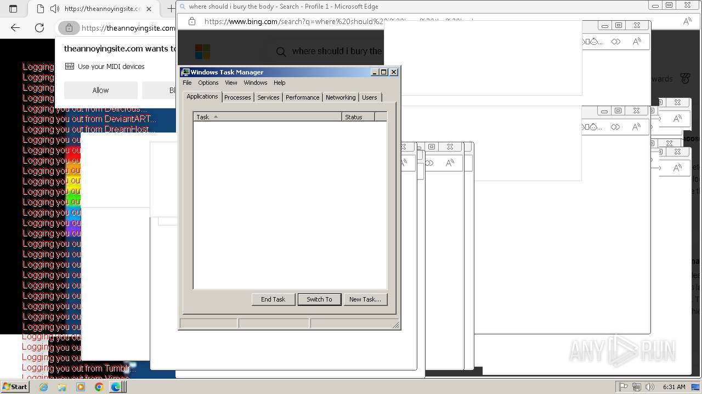Click 'Logging you out from Tumblr...' text
This screenshot has height=394, width=702.
(79, 368)
